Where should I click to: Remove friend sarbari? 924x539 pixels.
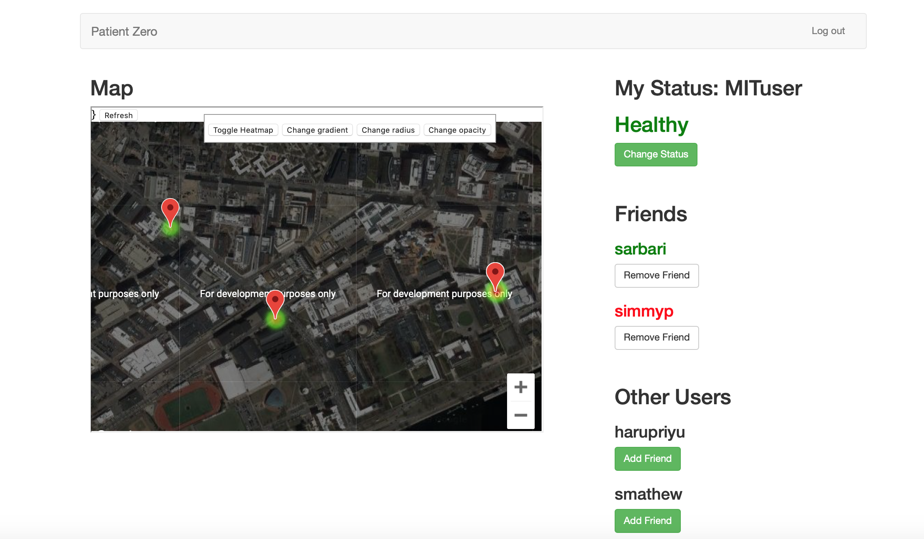click(x=656, y=276)
